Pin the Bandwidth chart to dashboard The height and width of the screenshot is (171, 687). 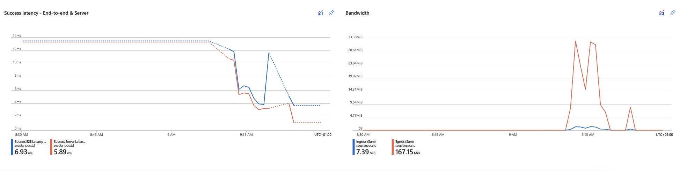click(x=672, y=13)
